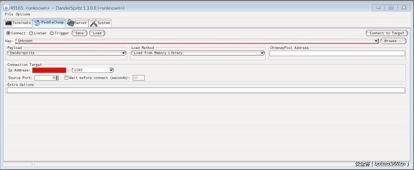Viewport: 414px width, 170px height.
Task: Click the ChimneyPool Address field
Action: pyautogui.click(x=337, y=53)
